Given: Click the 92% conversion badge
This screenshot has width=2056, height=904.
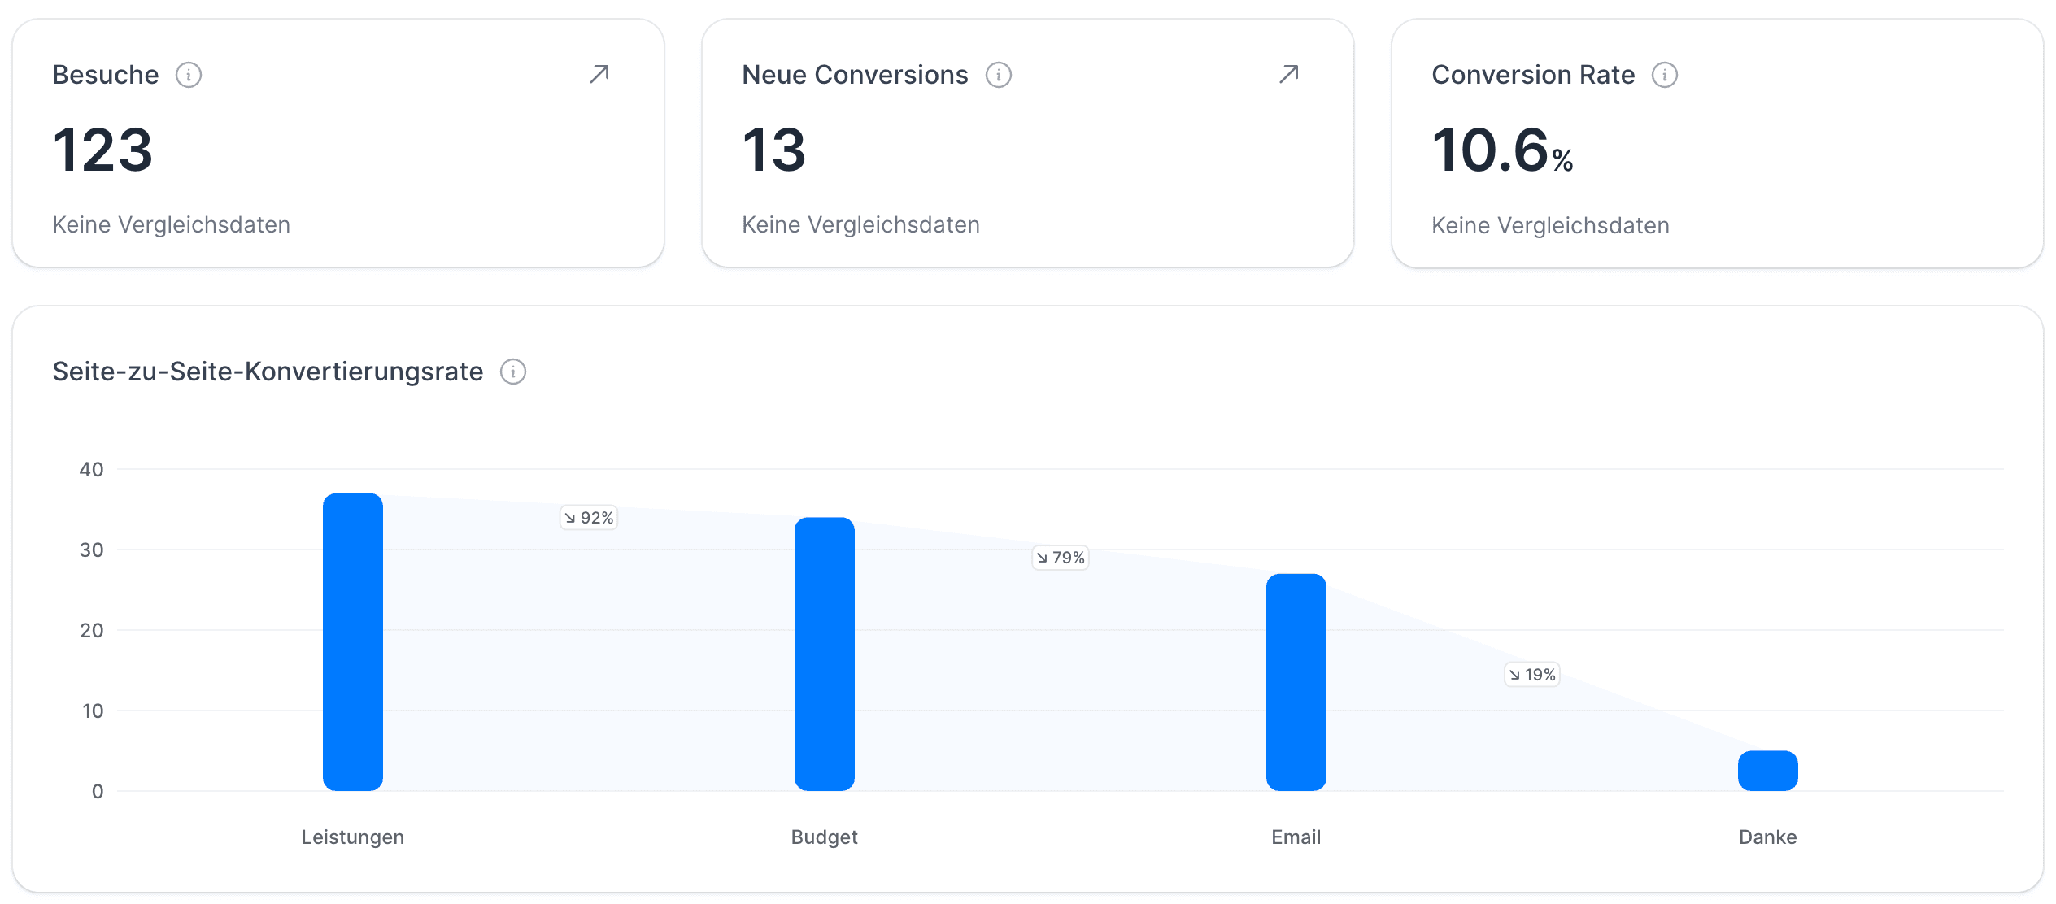Looking at the screenshot, I should [588, 517].
